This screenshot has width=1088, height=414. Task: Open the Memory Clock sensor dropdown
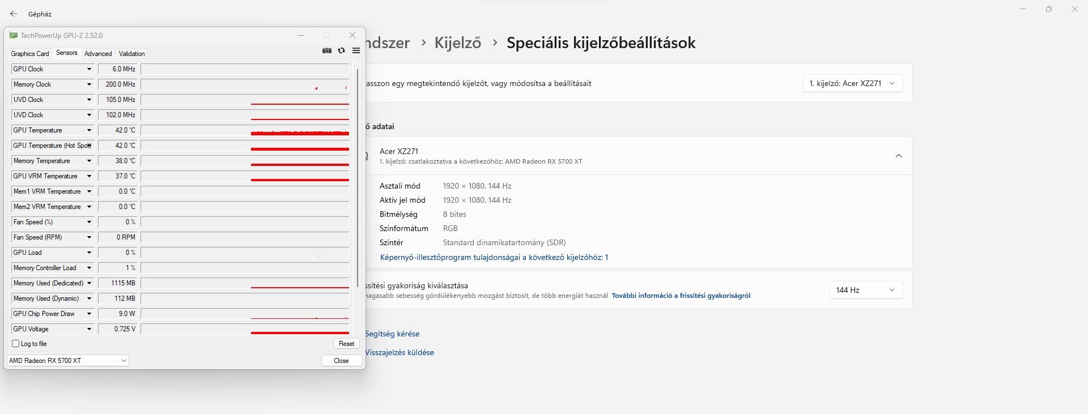point(89,84)
